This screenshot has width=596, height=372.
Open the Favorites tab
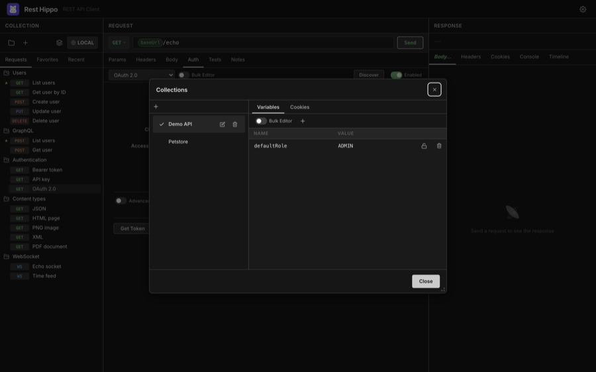48,60
